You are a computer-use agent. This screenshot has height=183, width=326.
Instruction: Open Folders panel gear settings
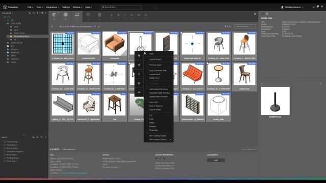click(x=42, y=13)
